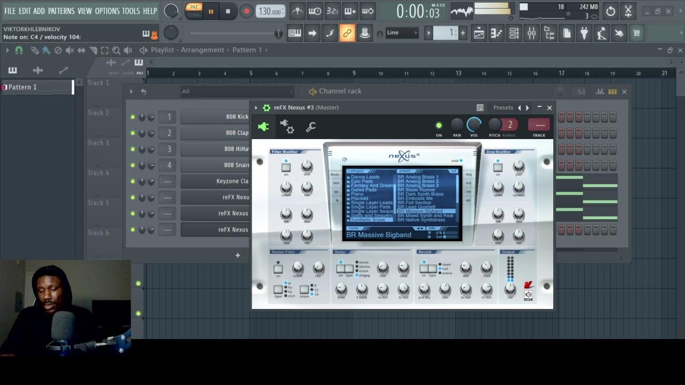Select Pattern 1 in the pattern picker
Screen dimensions: 685x385
pos(37,87)
